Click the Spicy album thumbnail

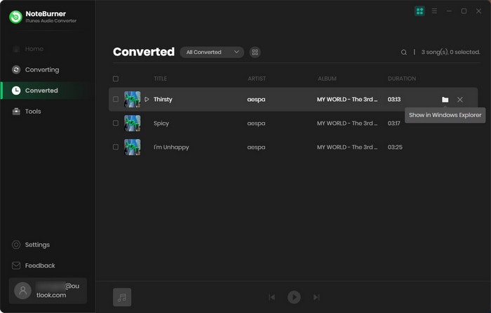point(133,123)
